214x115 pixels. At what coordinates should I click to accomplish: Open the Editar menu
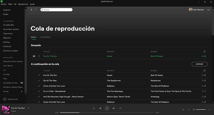coord(10,4)
